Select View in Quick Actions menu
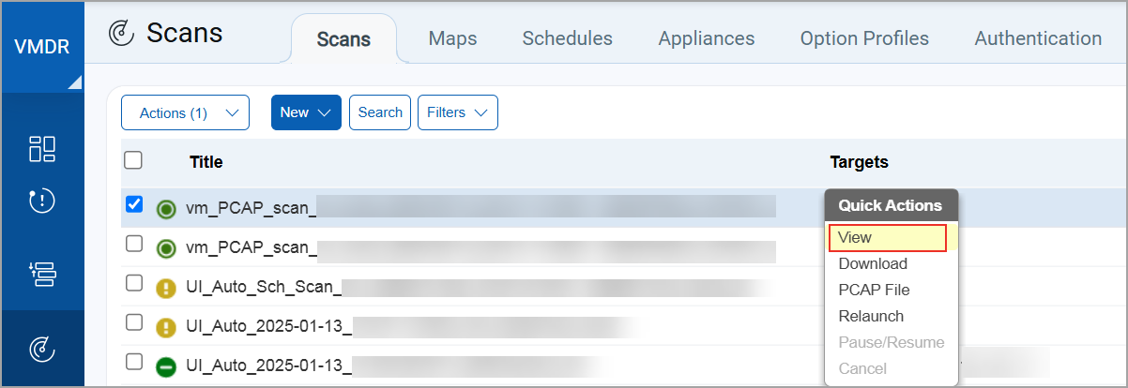The height and width of the screenshot is (388, 1128). [x=887, y=238]
